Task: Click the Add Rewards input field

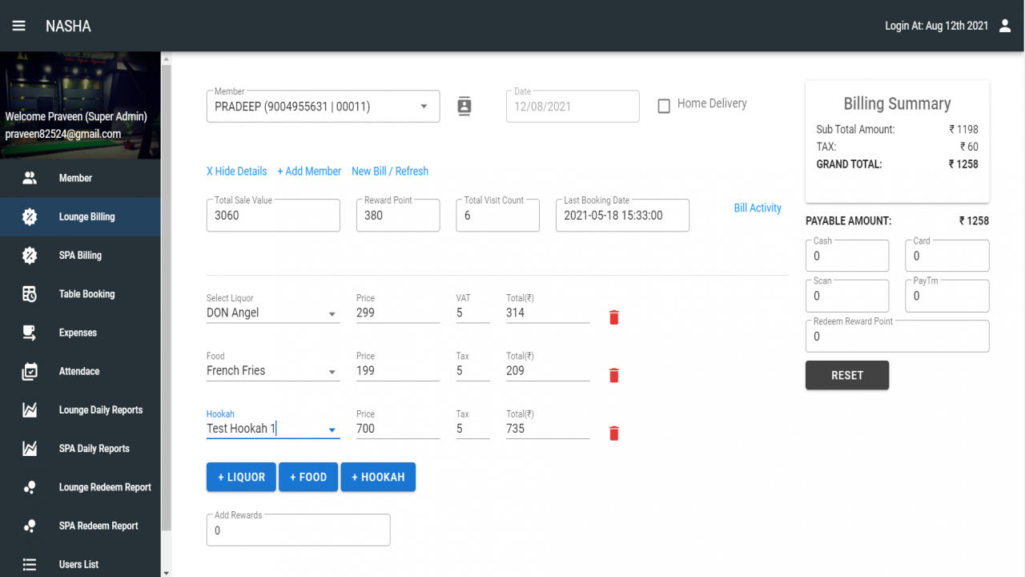Action: 298,530
